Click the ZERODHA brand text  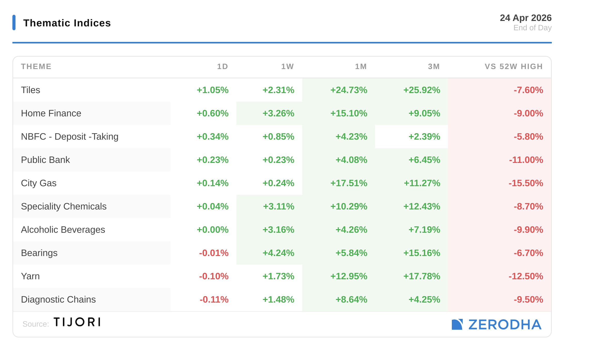click(505, 325)
